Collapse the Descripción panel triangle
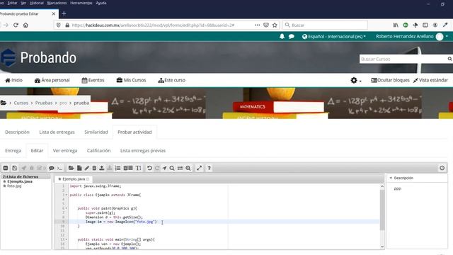 click(391, 178)
